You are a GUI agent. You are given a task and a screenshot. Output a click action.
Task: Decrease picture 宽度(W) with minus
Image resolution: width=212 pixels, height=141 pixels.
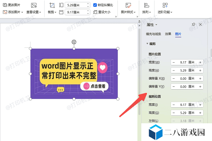174,62
